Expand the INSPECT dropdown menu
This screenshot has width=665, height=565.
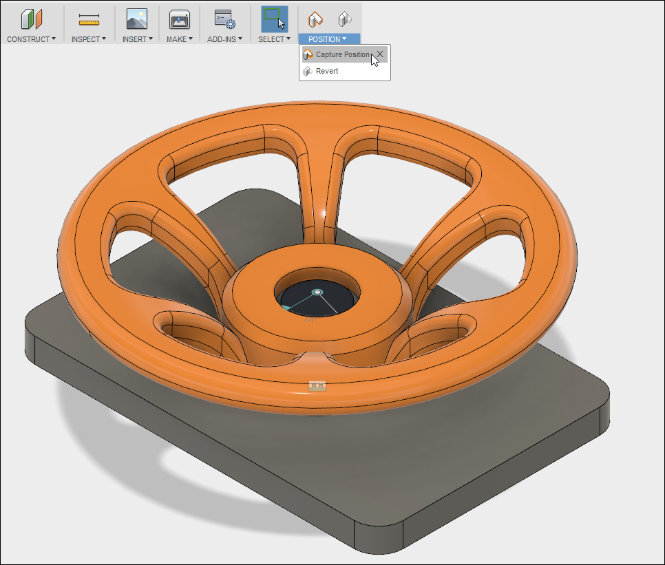89,39
